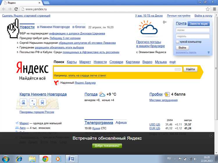This screenshot has height=163, width=218.
Task: Switch to the Афиша tab
Action: tap(121, 123)
